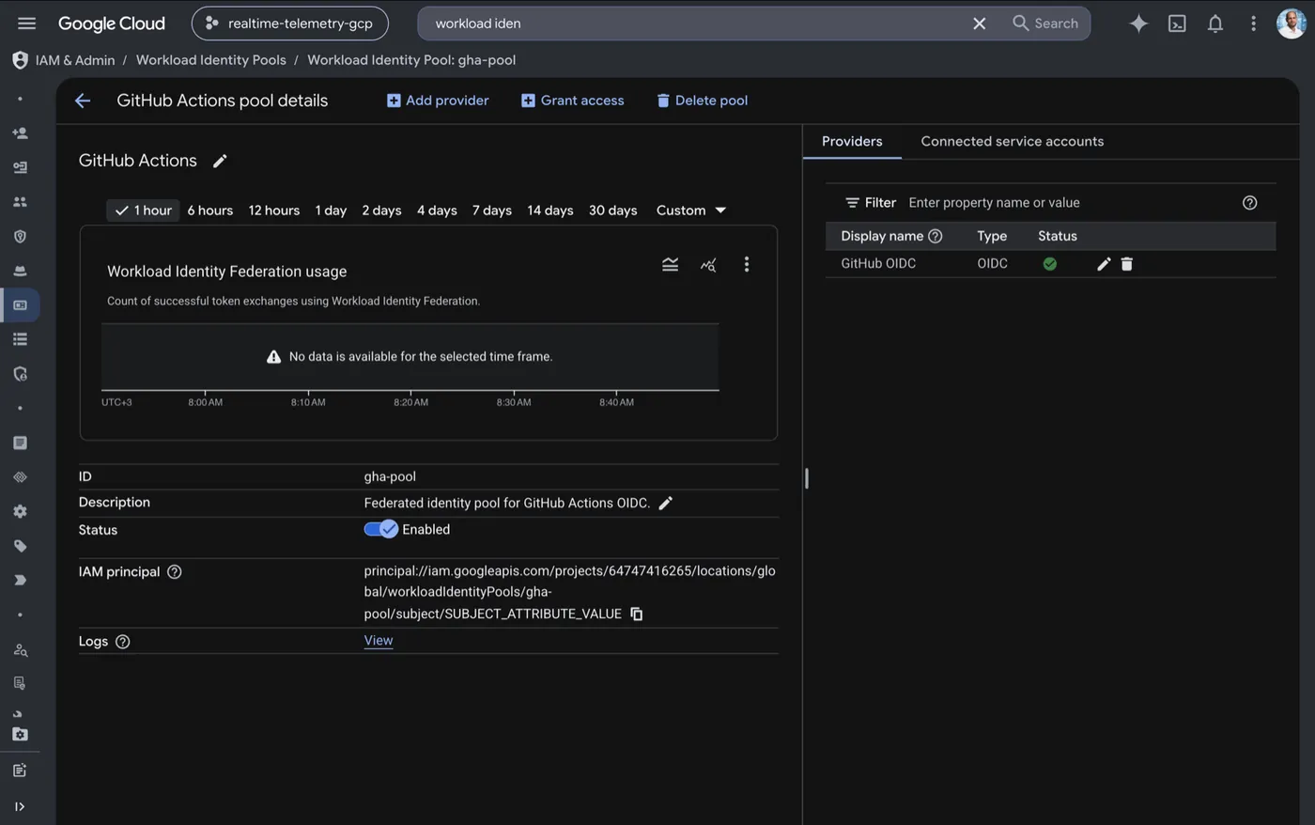1315x825 pixels.
Task: Click the Type column header
Action: [x=992, y=236]
